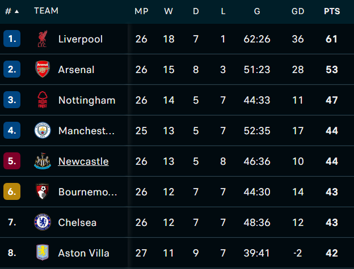The width and height of the screenshot is (354, 269).
Task: Sort by GD column header
Action: 298,11
